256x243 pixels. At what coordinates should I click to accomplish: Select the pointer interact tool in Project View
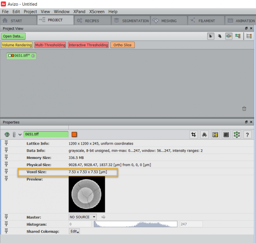pyautogui.click(x=211, y=36)
